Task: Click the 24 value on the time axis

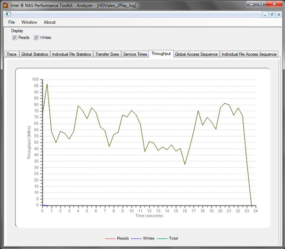Action: (x=256, y=211)
